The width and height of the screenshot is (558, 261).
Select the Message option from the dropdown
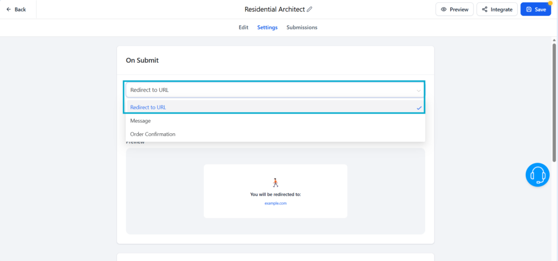141,121
